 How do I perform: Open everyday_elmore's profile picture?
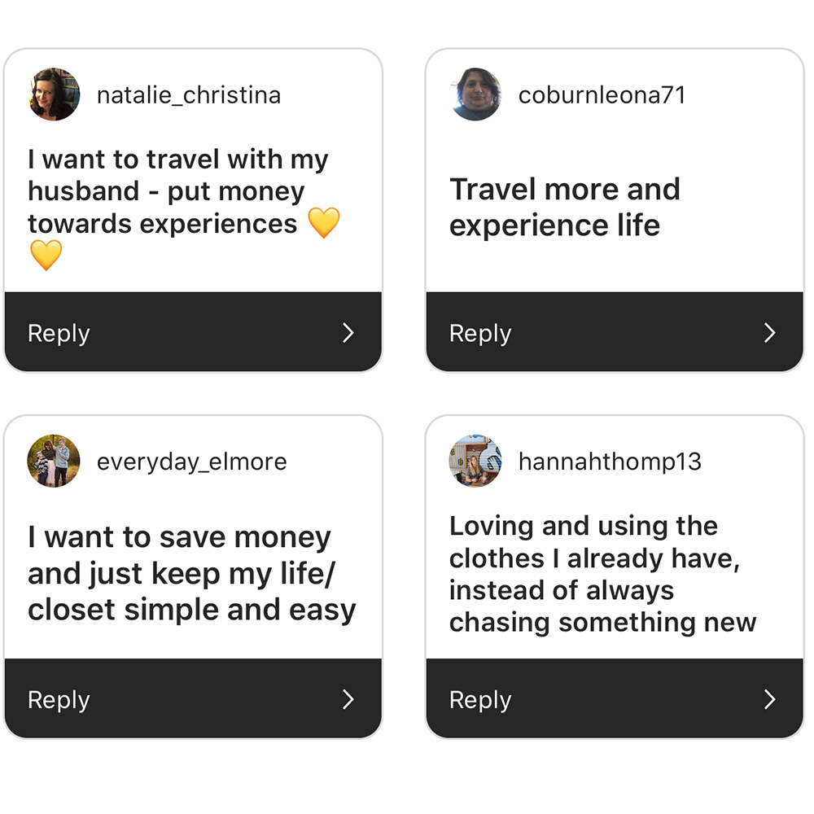click(54, 461)
